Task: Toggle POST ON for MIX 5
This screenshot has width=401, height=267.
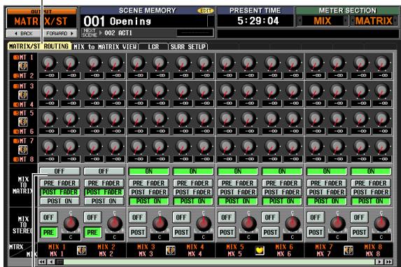Action: point(237,201)
